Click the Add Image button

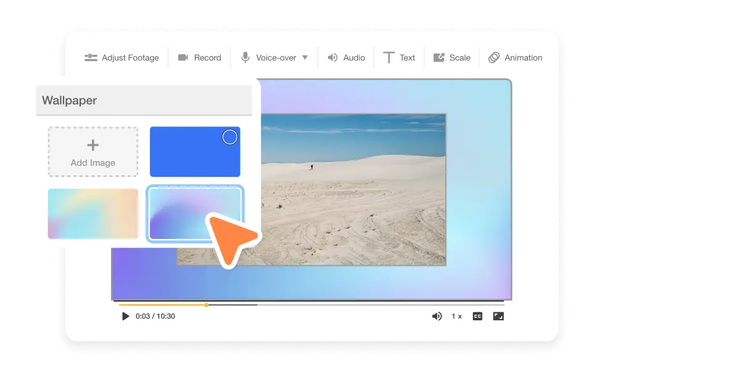point(92,152)
